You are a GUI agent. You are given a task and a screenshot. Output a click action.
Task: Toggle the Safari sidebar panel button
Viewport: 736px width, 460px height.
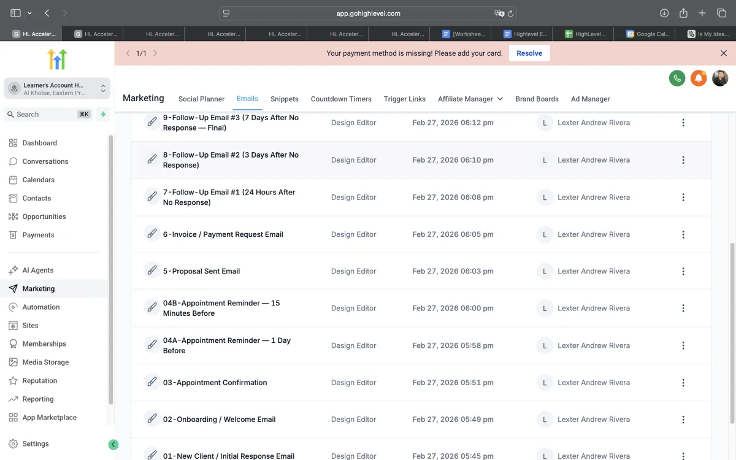click(15, 13)
